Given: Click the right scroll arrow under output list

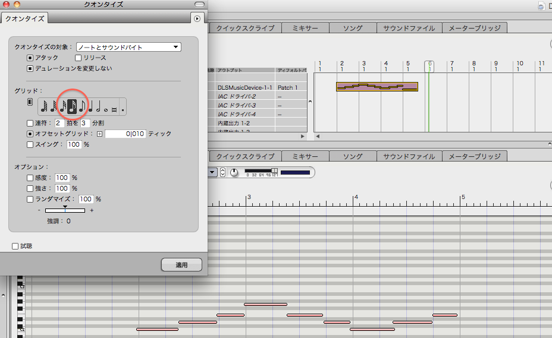Looking at the screenshot, I should coord(302,136).
